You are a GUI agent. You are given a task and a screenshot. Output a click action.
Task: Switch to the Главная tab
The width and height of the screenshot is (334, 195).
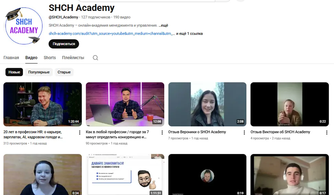tap(11, 57)
